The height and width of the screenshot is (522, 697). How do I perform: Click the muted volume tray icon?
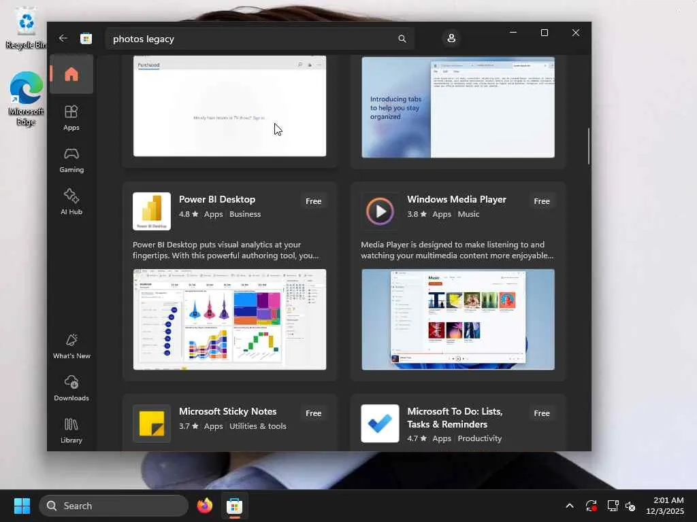pos(630,506)
